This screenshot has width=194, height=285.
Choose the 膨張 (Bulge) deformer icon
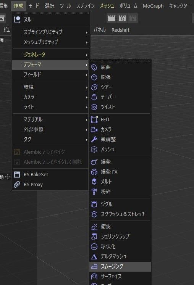tap(94, 77)
